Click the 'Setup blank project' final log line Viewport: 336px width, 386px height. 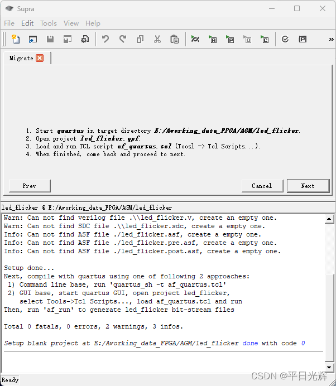click(155, 343)
